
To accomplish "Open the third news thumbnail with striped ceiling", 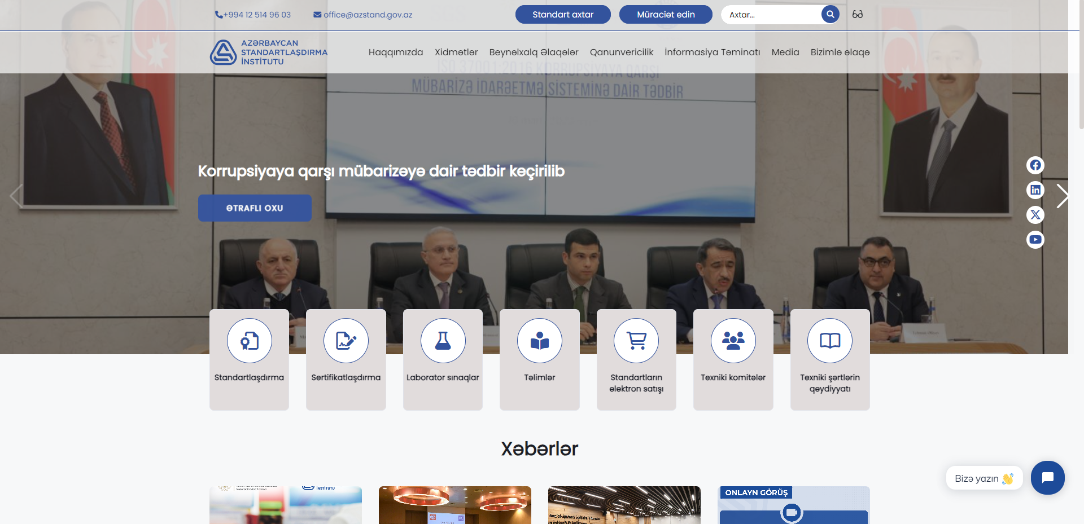I will click(624, 505).
